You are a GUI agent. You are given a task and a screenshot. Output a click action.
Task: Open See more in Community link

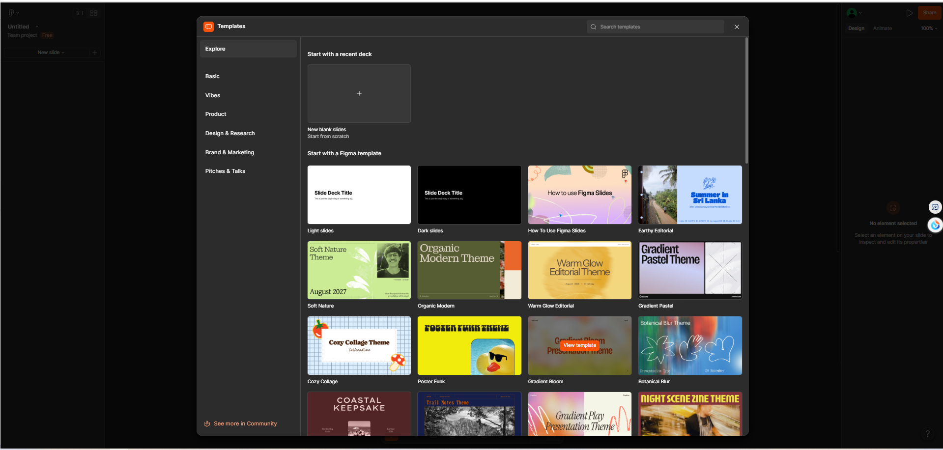pyautogui.click(x=241, y=423)
